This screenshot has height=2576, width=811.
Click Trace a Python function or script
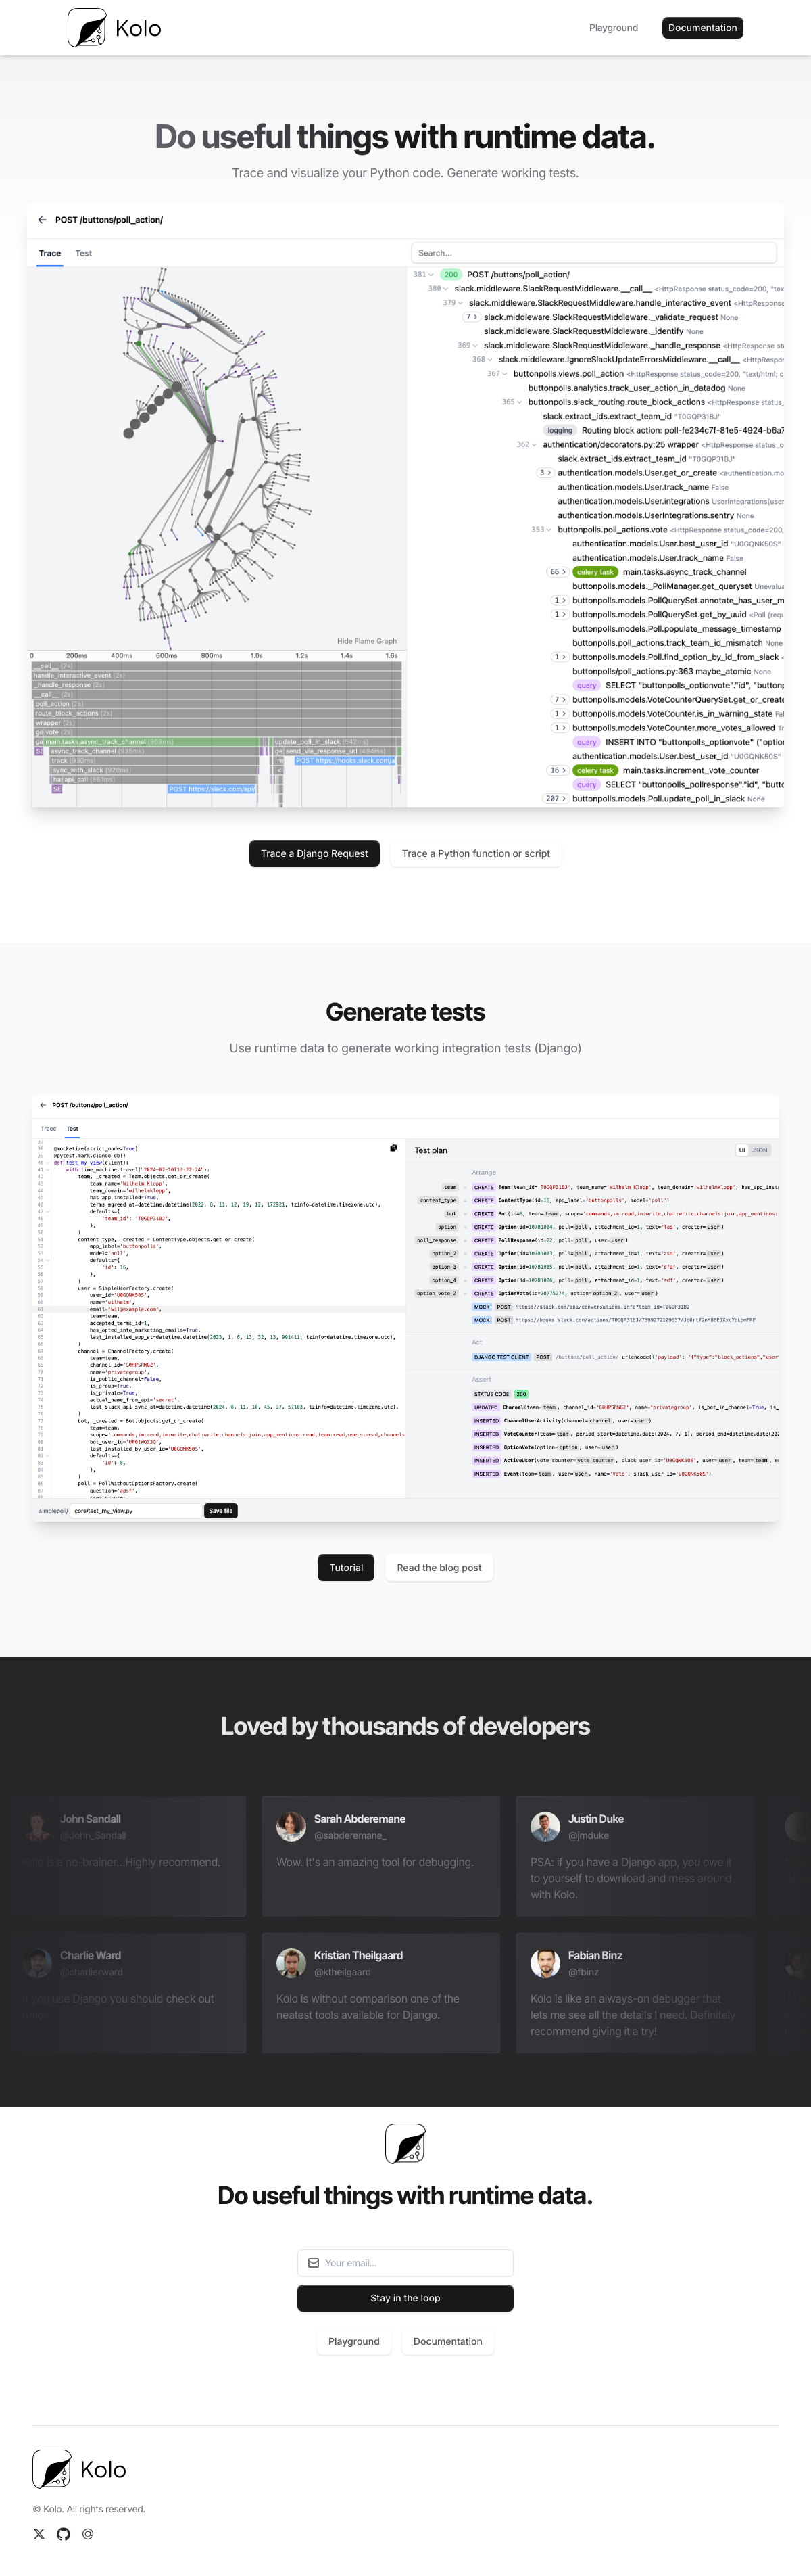point(475,854)
